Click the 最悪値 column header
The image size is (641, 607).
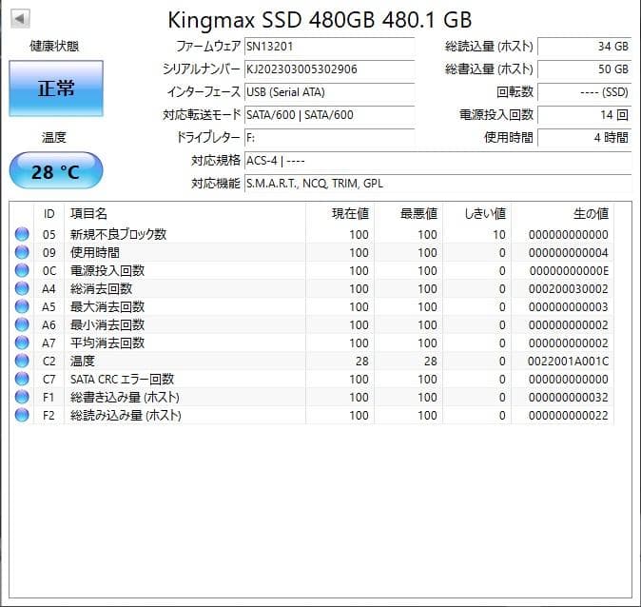point(408,213)
